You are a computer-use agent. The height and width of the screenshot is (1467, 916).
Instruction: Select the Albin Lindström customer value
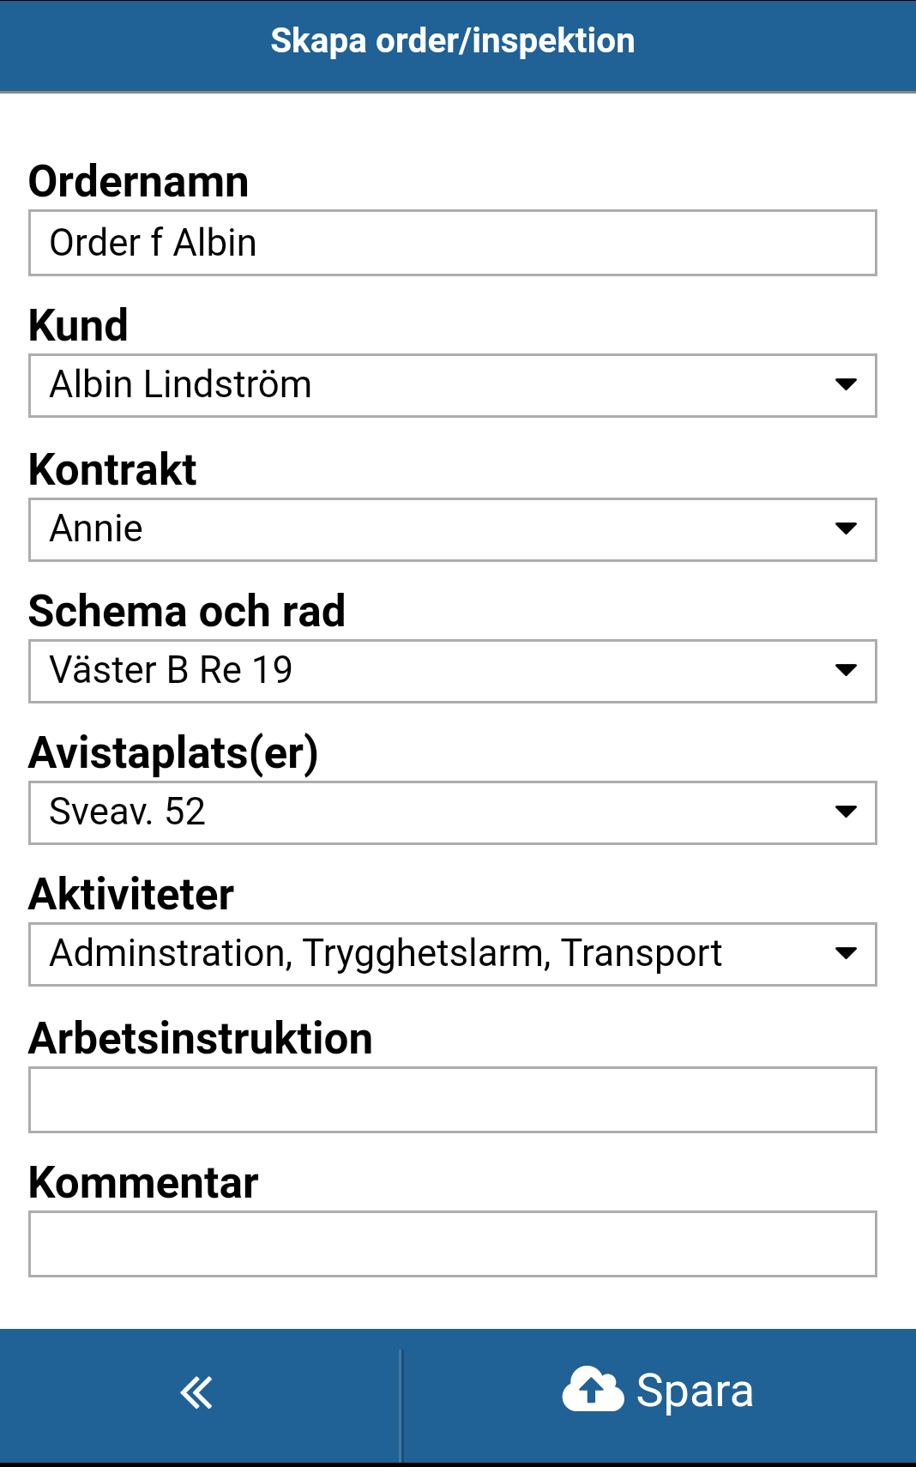click(181, 384)
